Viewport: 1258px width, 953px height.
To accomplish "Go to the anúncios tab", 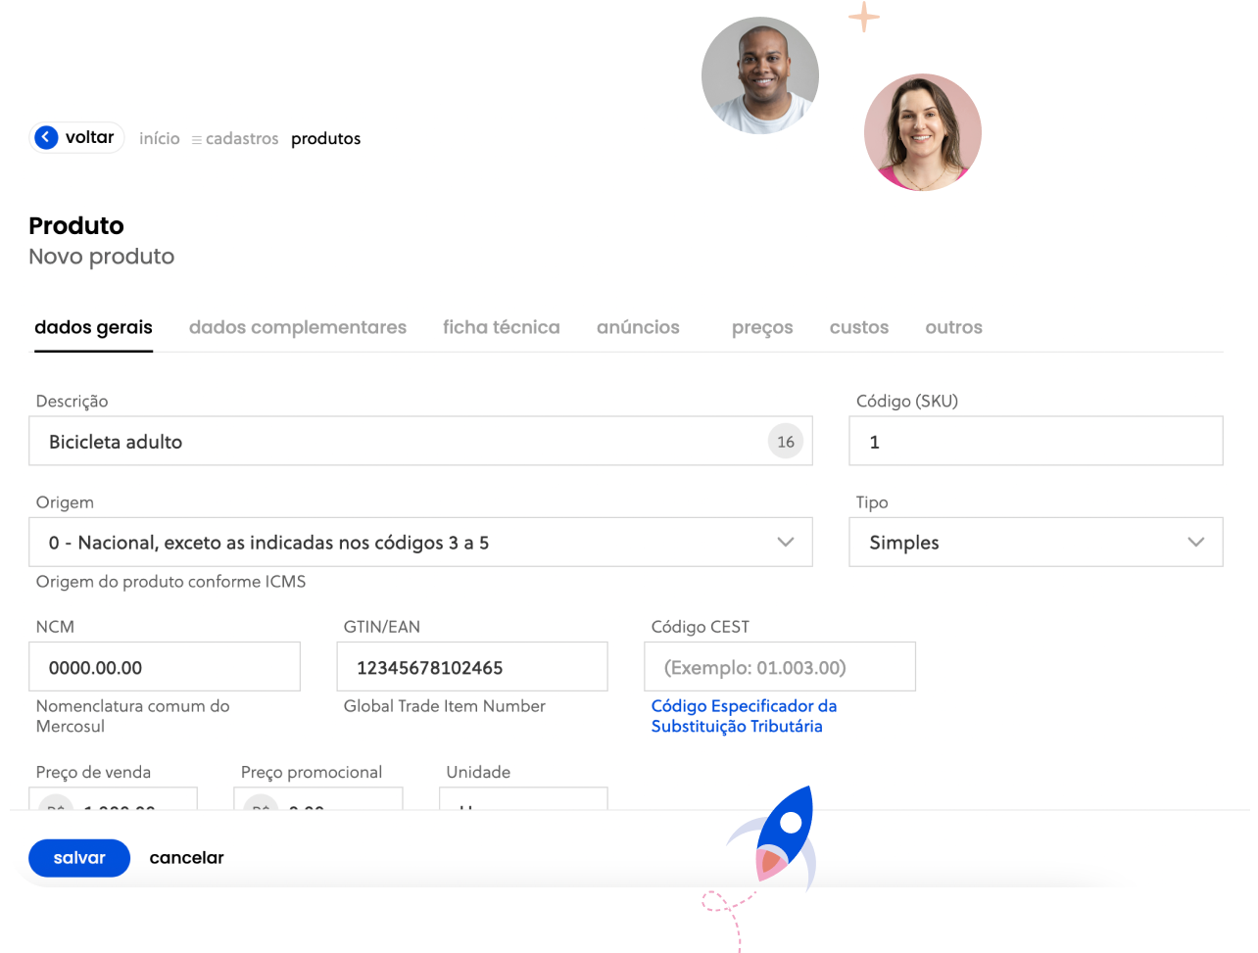I will pyautogui.click(x=638, y=327).
